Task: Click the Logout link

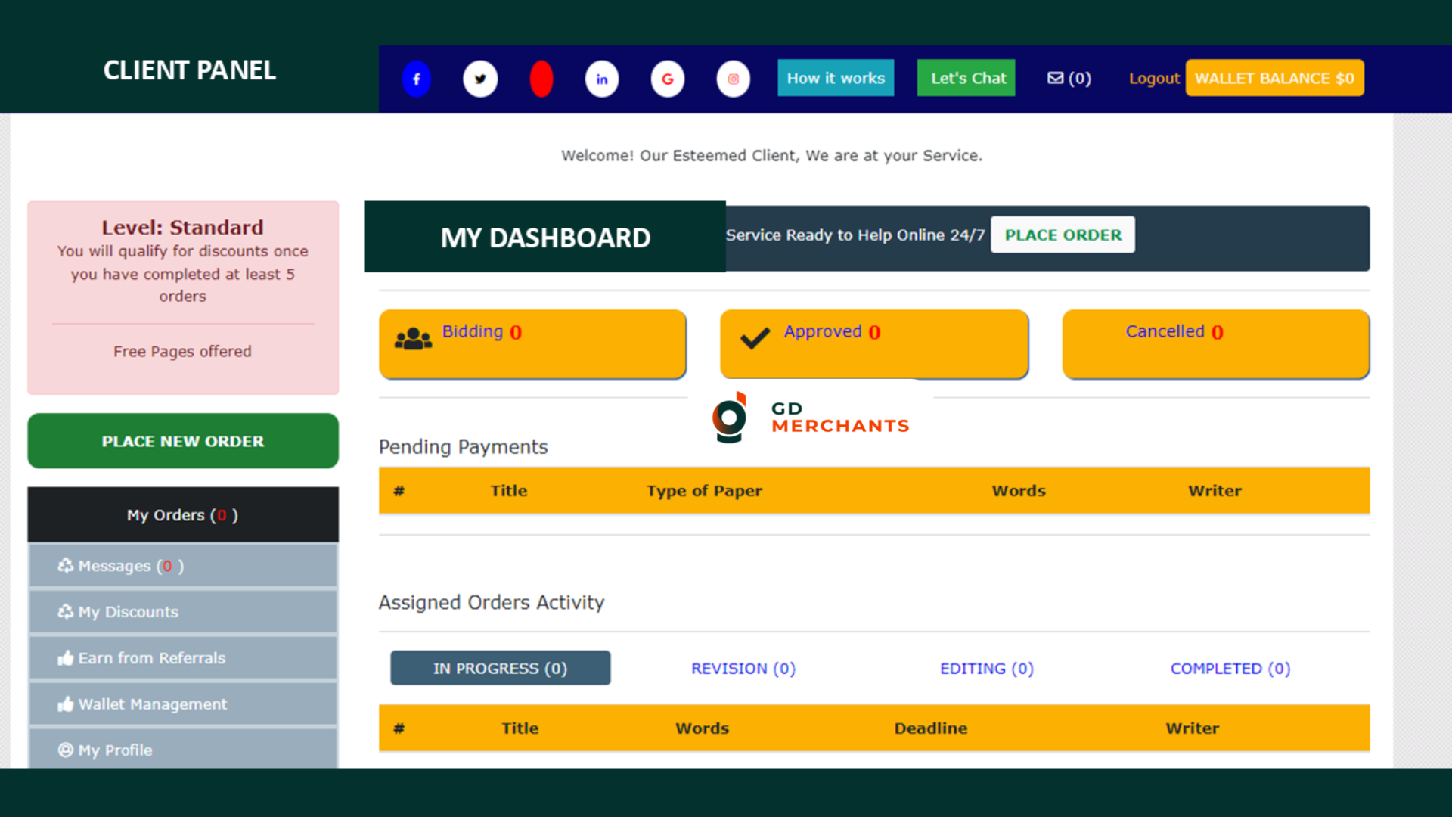Action: 1153,78
